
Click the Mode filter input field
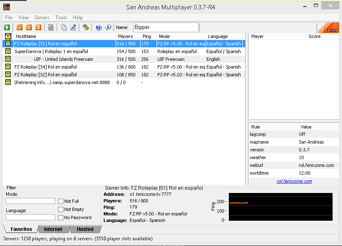tap(30, 201)
